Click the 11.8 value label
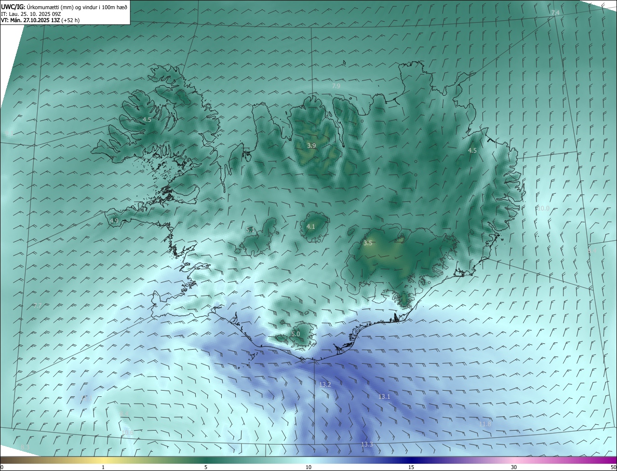Screen dimensions: 617x471 pyautogui.click(x=485, y=424)
